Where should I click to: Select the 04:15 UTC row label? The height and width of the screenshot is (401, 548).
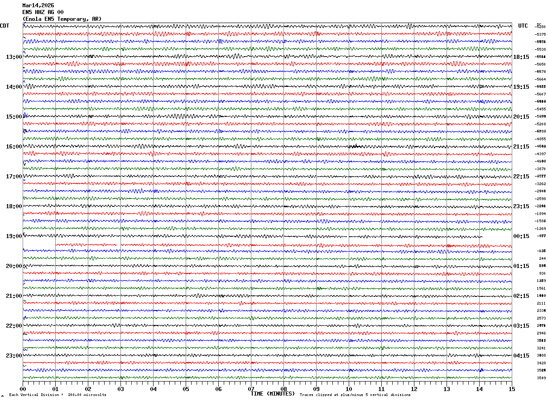point(521,356)
